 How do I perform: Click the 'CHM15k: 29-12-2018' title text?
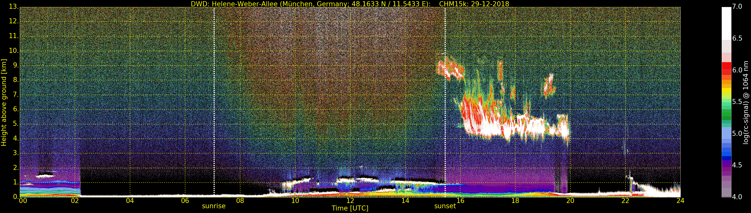pos(474,4)
